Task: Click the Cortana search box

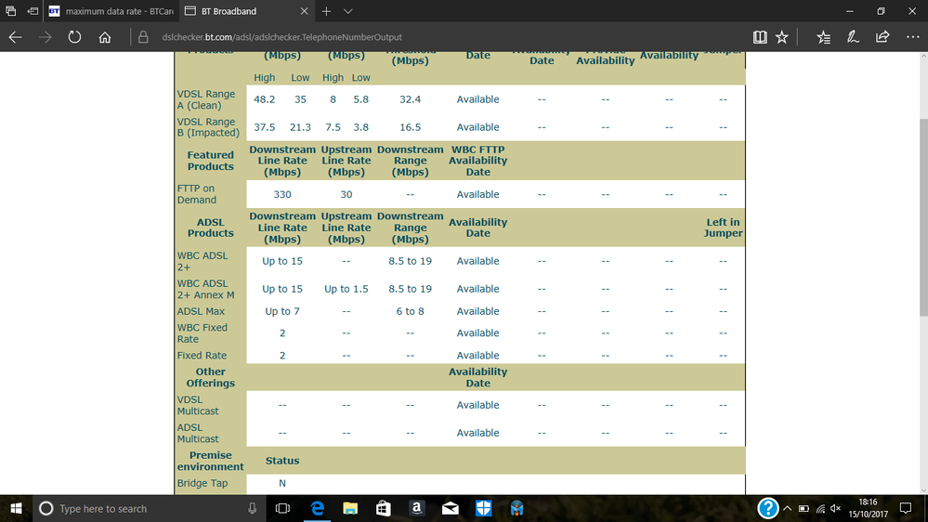Action: pyautogui.click(x=148, y=508)
